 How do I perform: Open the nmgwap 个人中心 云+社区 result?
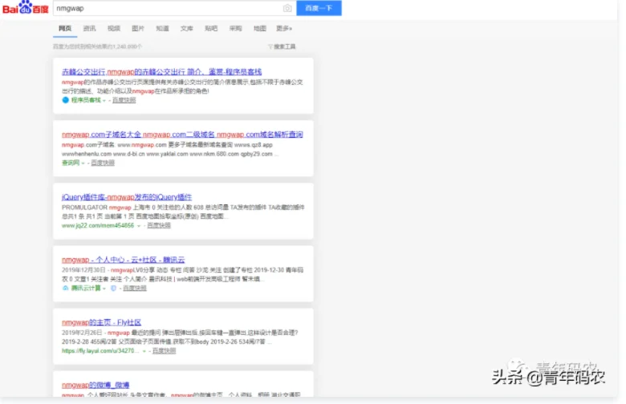pos(124,260)
